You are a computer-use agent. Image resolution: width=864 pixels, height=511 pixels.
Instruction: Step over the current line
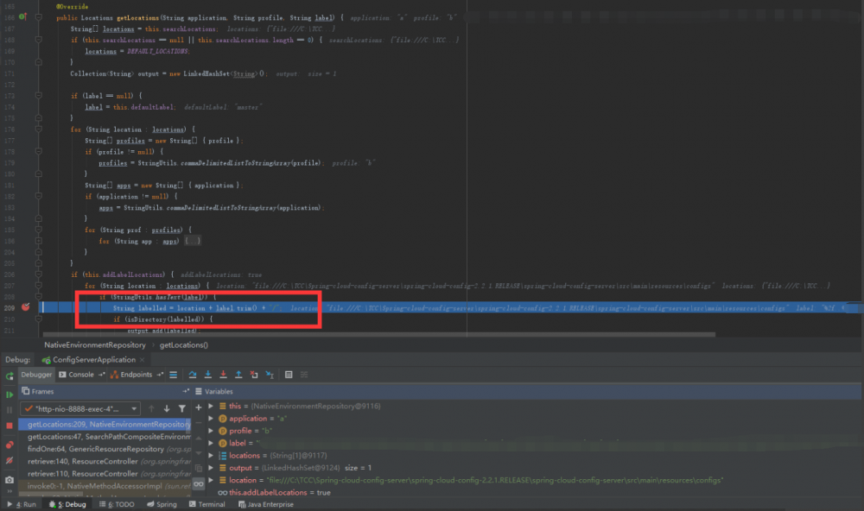point(194,374)
